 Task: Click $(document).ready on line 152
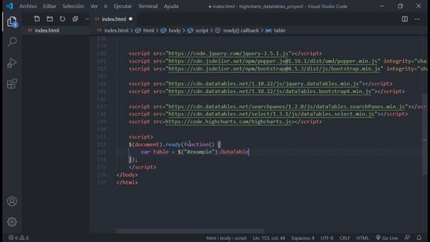155,145
